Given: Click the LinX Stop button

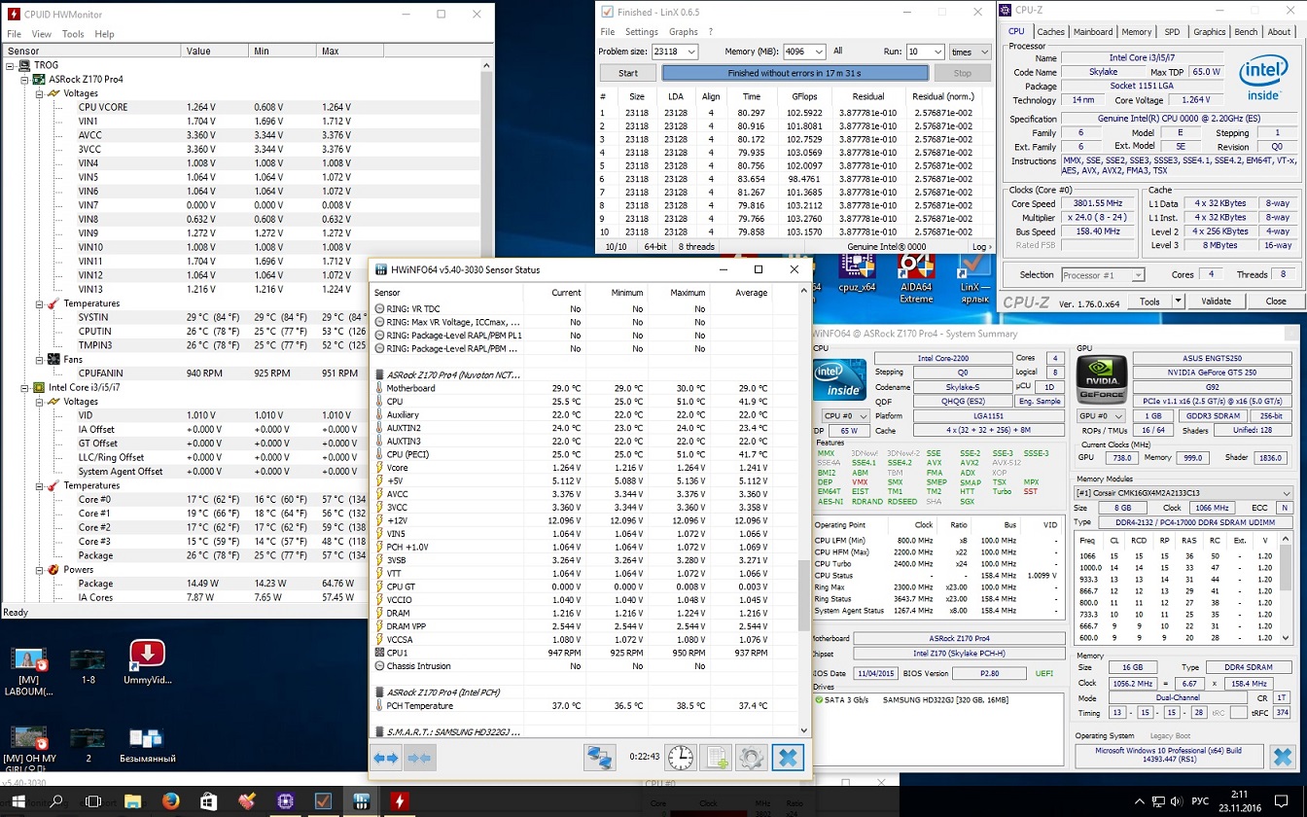Looking at the screenshot, I should [963, 73].
